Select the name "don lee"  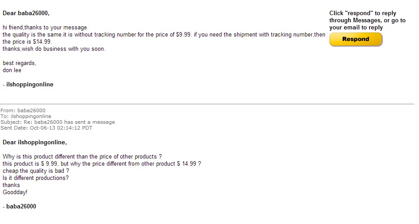(12, 70)
